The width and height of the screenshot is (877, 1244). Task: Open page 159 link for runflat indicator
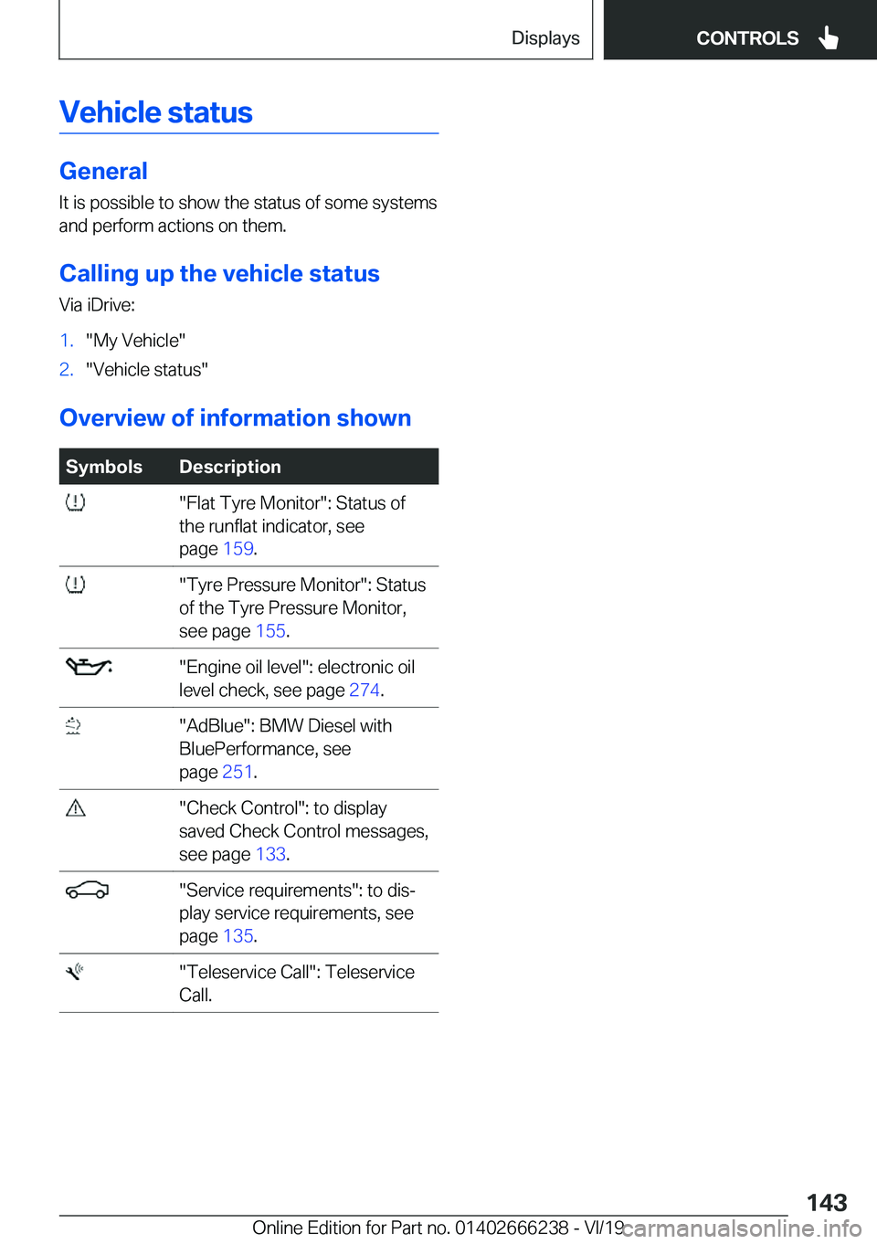[x=238, y=549]
